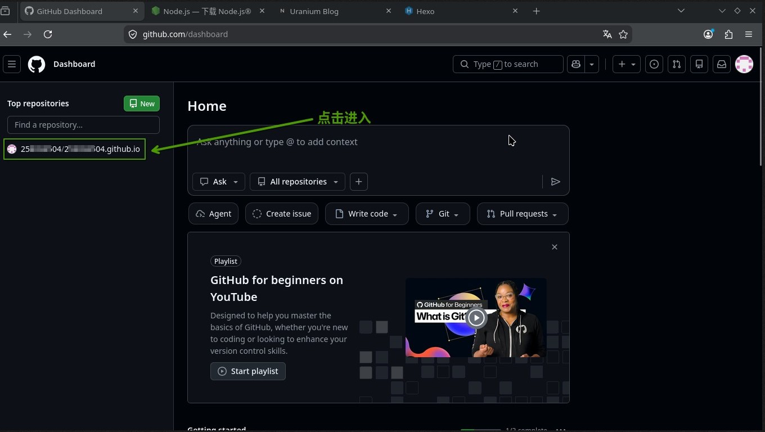Expand the Ask mode dropdown
The height and width of the screenshot is (432, 765).
point(219,182)
